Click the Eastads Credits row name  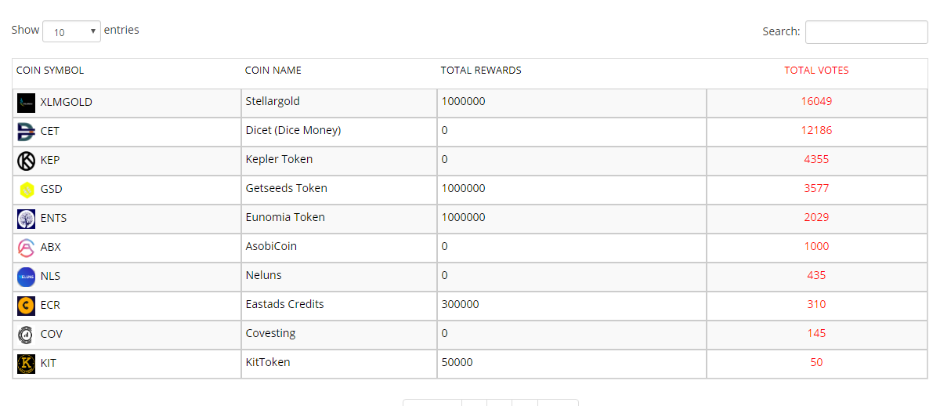tap(284, 304)
